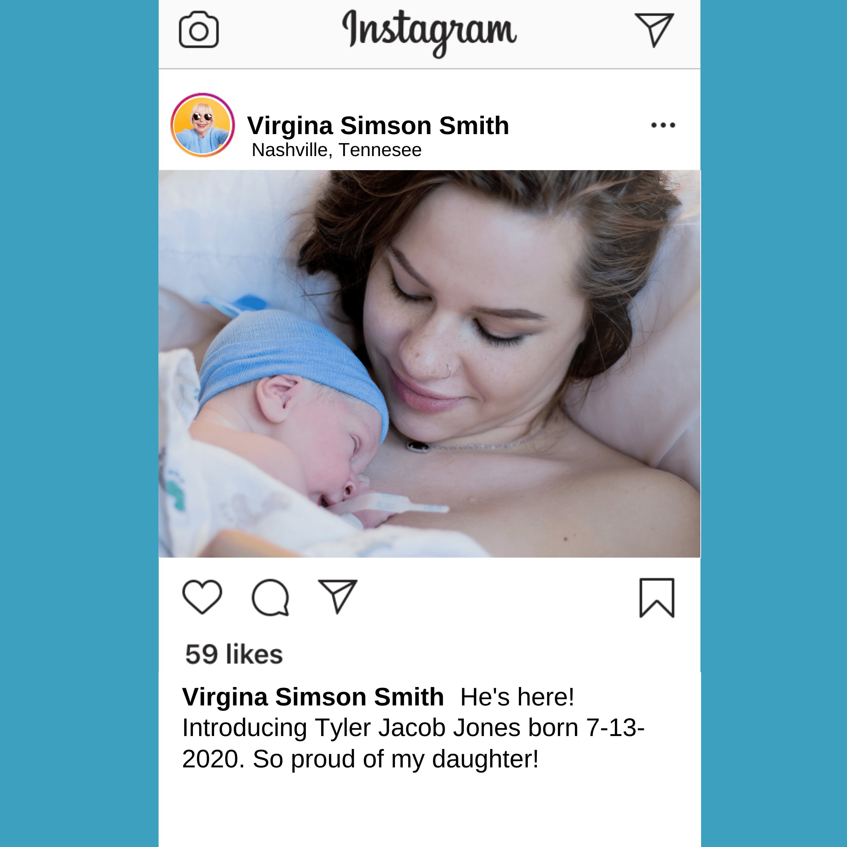This screenshot has width=847, height=847.
Task: Click the mother's necklace pendant in photo
Action: [418, 446]
